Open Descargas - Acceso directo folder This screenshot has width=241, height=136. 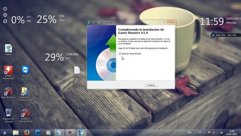pos(26,94)
